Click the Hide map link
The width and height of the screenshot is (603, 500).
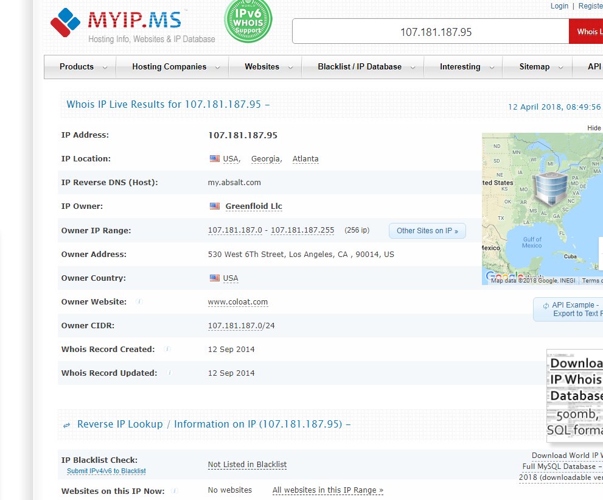coord(594,128)
